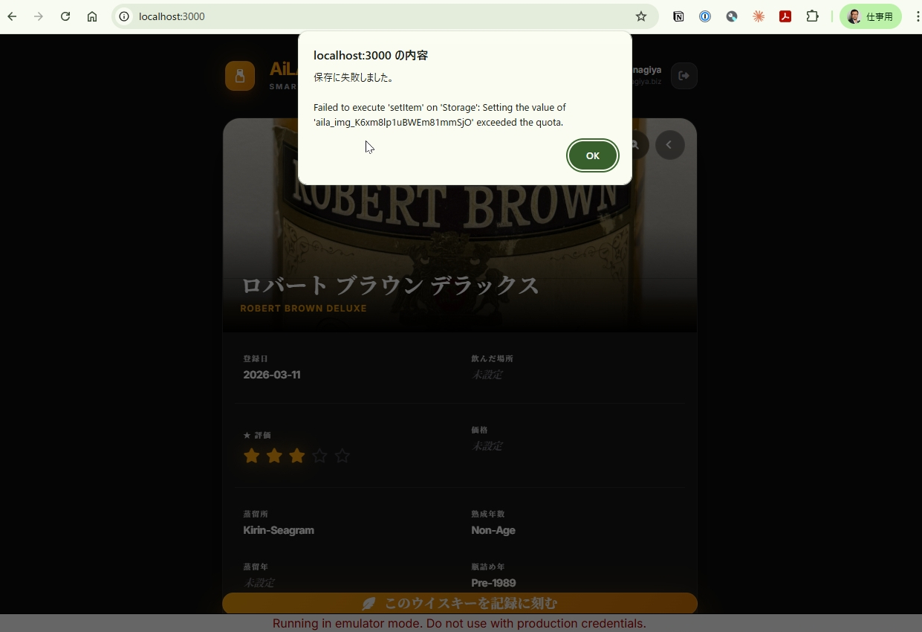Image resolution: width=922 pixels, height=632 pixels.
Task: Open the 仕事用 profile menu
Action: [x=870, y=16]
